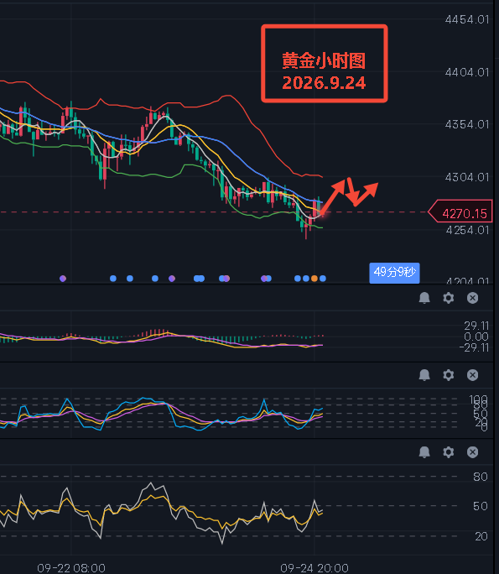Tap alert bell on the RSI 80/50/20 panel
The height and width of the screenshot is (574, 499).
424,452
